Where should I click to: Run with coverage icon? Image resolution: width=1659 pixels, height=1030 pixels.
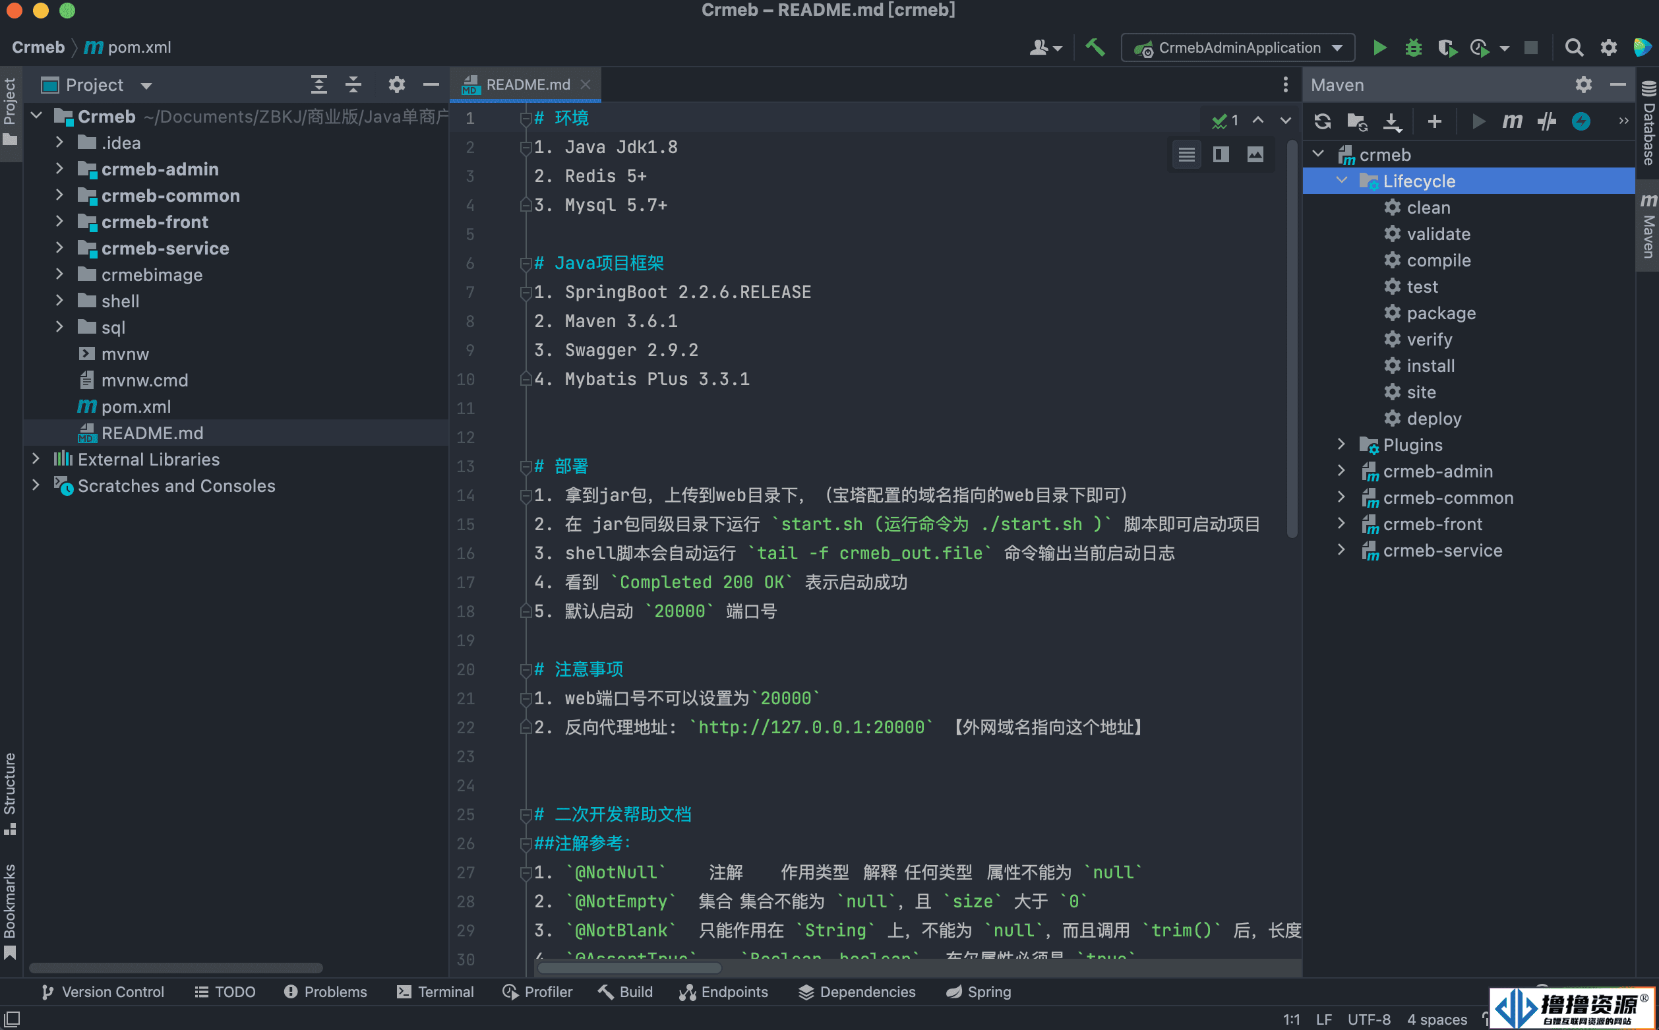tap(1447, 47)
